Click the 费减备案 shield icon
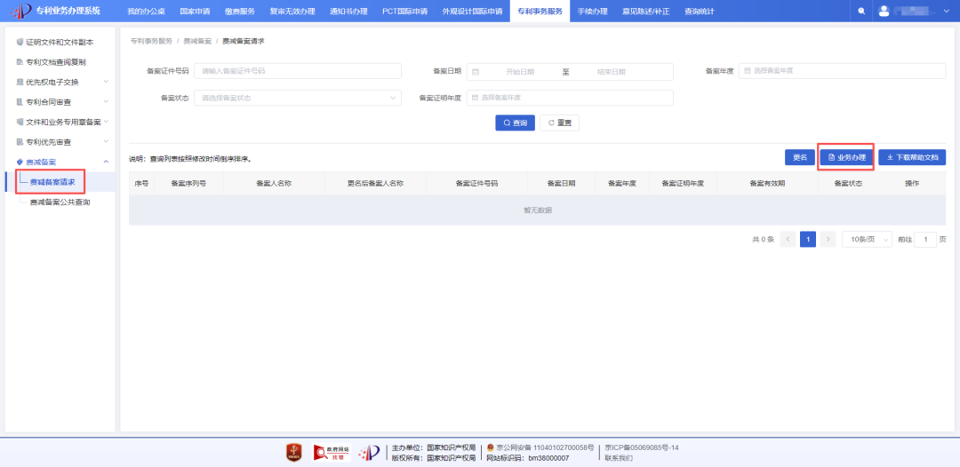 (20, 162)
